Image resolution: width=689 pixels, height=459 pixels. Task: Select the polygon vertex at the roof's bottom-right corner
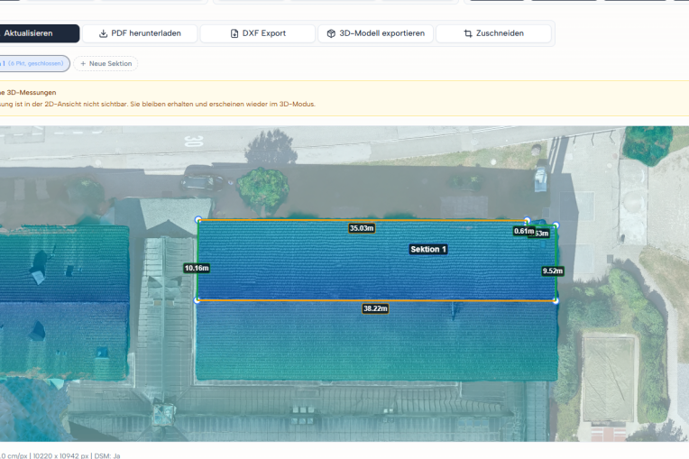tap(556, 301)
